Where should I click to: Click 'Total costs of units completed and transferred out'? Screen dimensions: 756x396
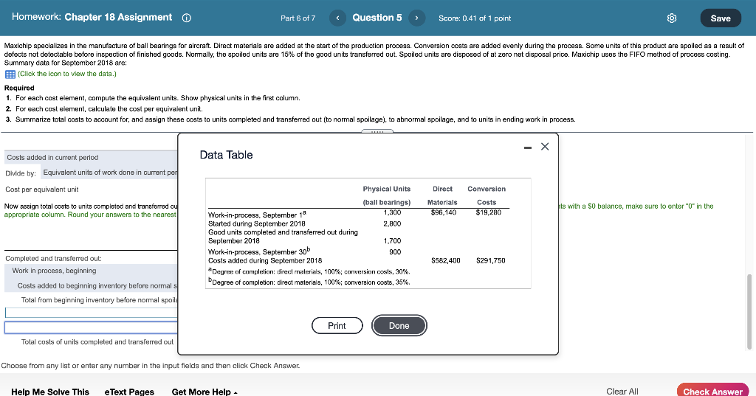pos(97,342)
